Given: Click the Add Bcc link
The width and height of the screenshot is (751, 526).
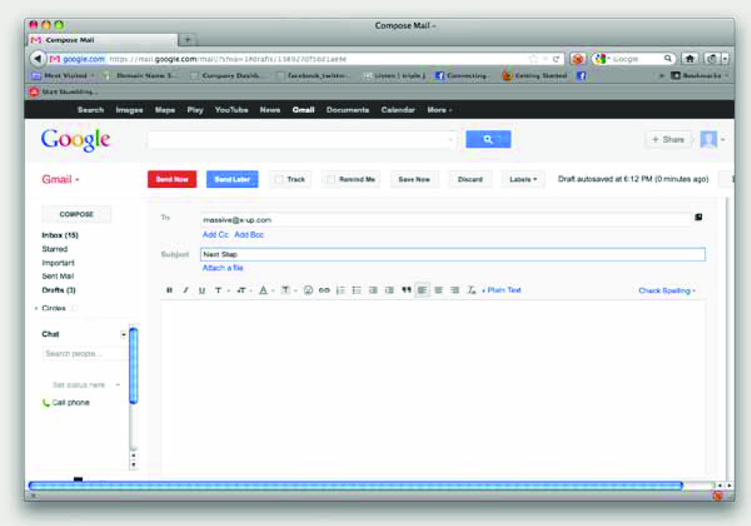Looking at the screenshot, I should pyautogui.click(x=249, y=234).
